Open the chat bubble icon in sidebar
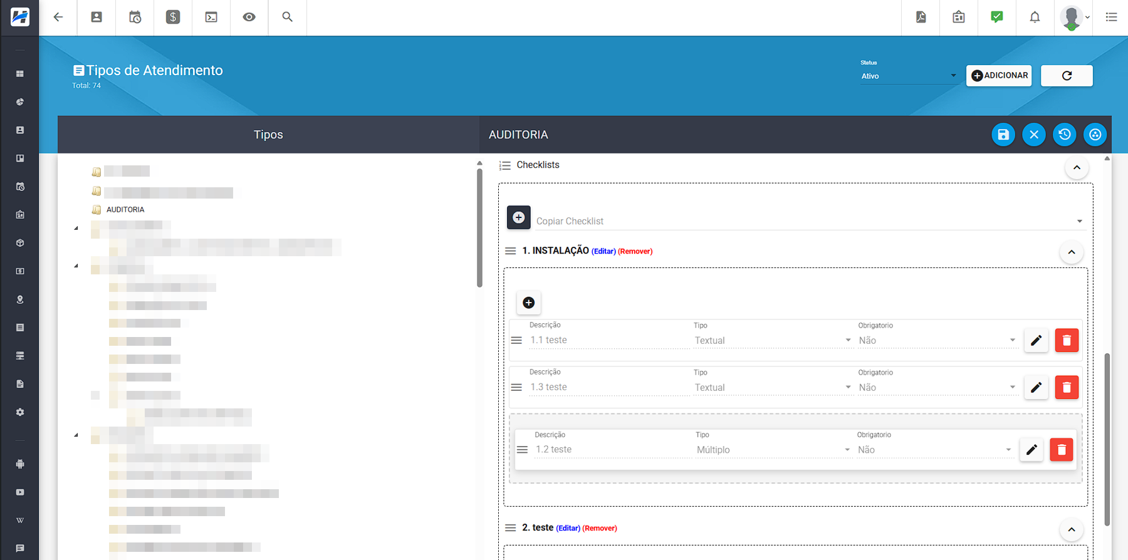Viewport: 1128px width, 560px height. (20, 548)
